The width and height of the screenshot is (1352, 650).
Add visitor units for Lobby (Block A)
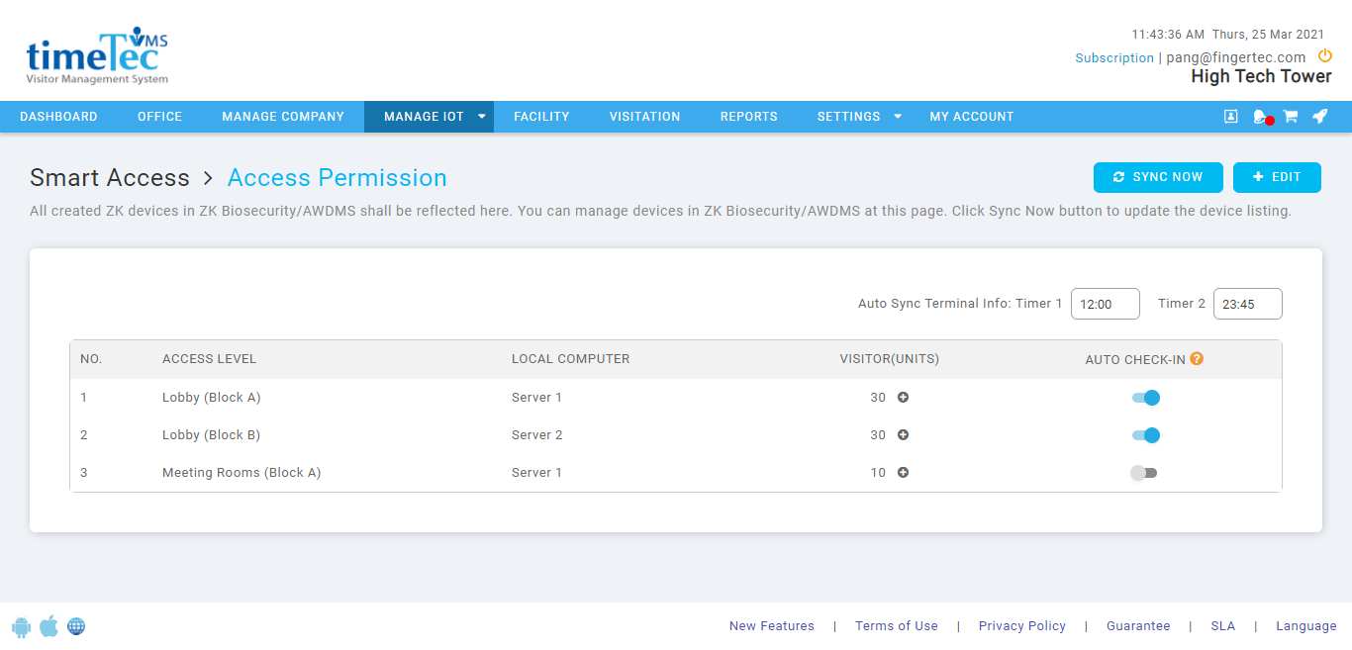point(903,398)
